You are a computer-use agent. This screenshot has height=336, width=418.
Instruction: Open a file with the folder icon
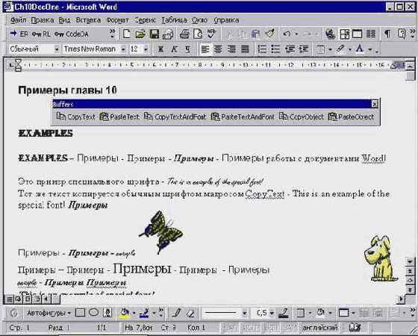140,34
